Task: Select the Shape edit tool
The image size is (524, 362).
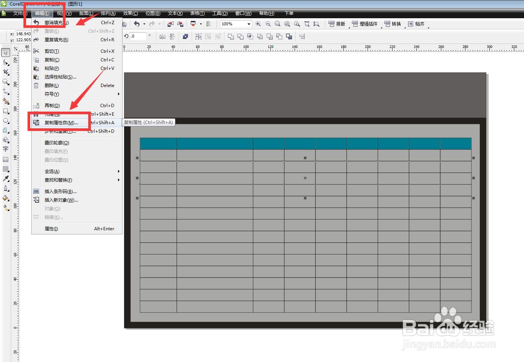Action: coord(6,62)
